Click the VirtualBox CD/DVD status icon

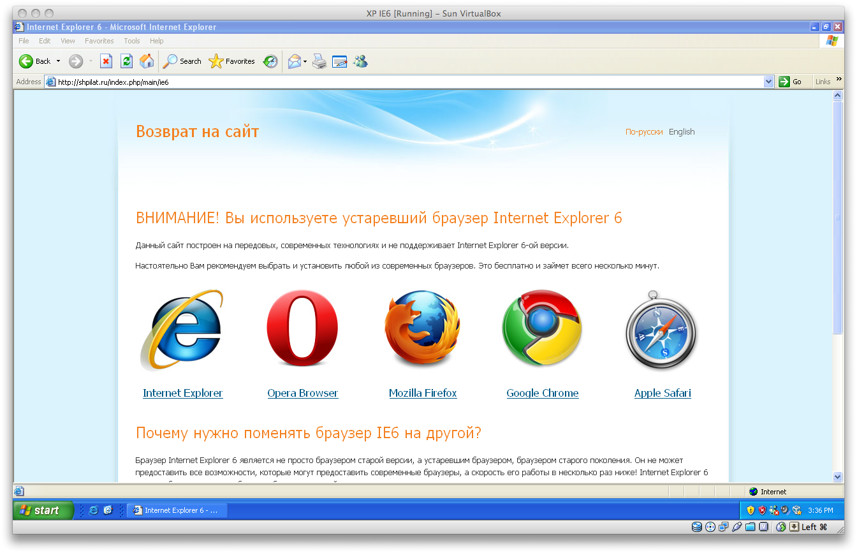[710, 527]
